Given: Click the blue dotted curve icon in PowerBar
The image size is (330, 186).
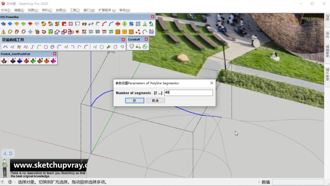Looking at the screenshot, I should click(111, 24).
